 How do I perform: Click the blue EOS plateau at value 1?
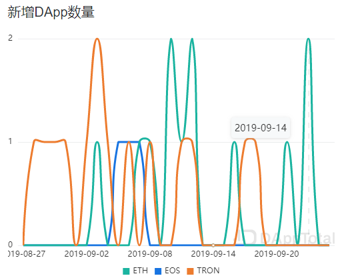(x=129, y=142)
